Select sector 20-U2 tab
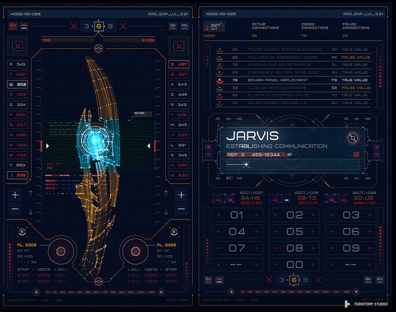The height and width of the screenshot is (312, 396). 363,198
